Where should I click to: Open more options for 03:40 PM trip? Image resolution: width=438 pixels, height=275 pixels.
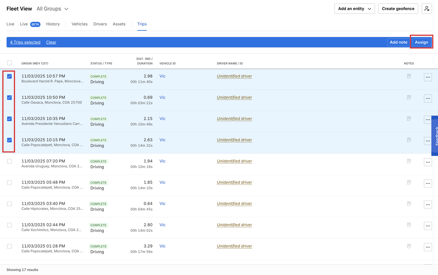428,205
